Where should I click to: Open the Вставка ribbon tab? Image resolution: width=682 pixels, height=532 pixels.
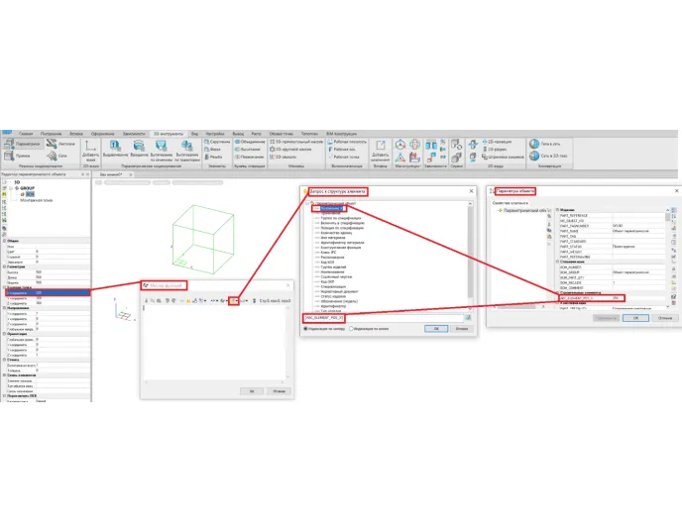pos(76,134)
